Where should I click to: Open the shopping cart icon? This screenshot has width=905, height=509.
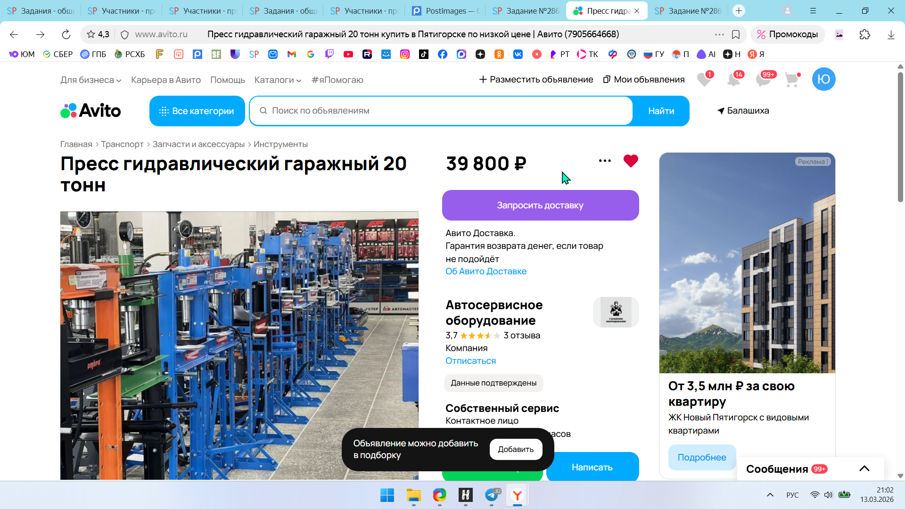(792, 80)
